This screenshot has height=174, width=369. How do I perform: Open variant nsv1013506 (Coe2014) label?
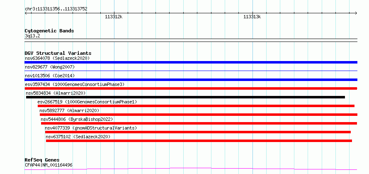tap(50, 76)
